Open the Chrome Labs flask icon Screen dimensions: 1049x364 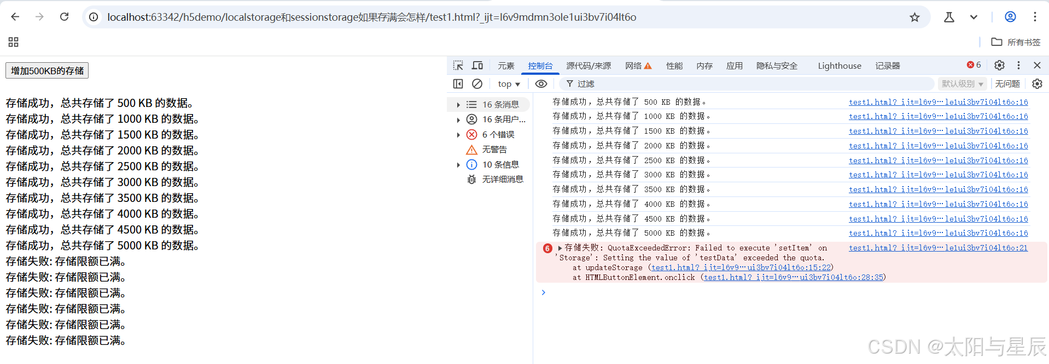(x=949, y=17)
